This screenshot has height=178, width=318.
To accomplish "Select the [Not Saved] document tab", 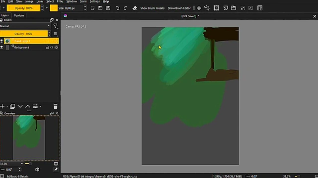I will (x=190, y=16).
